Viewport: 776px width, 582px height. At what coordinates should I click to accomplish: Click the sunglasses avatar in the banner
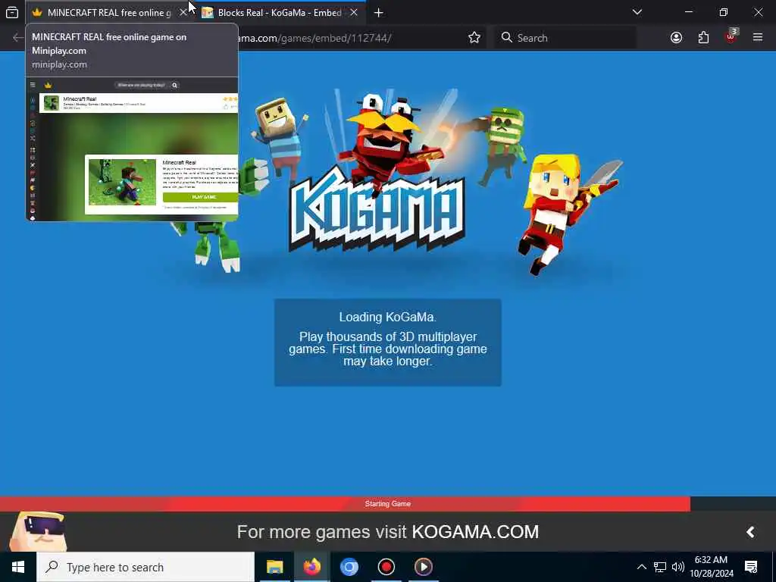click(x=39, y=531)
